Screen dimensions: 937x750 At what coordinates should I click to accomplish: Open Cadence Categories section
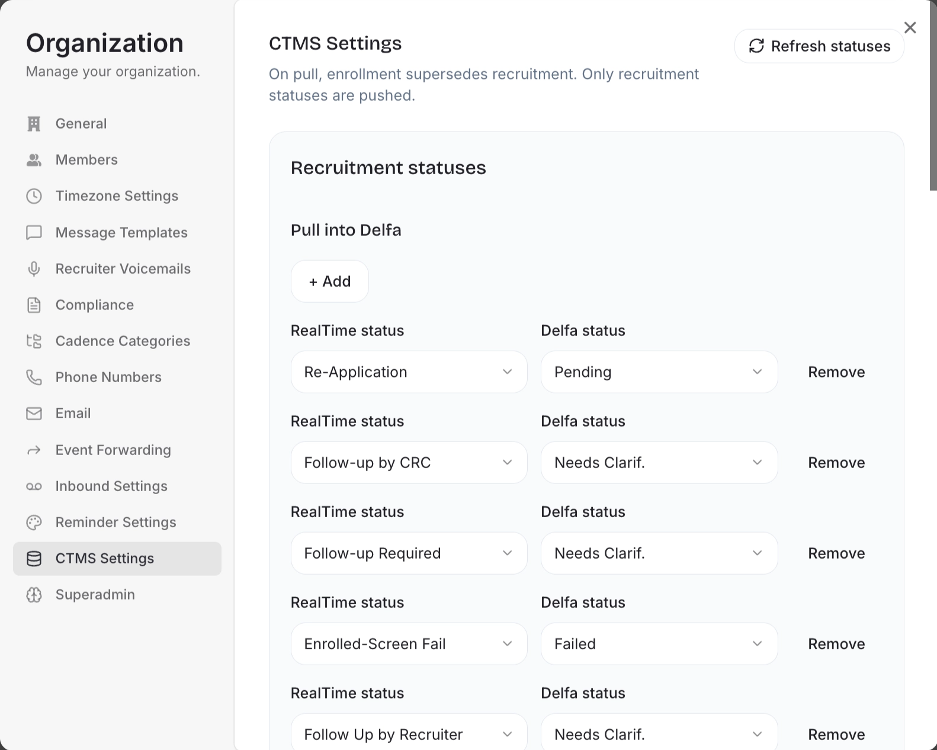pyautogui.click(x=117, y=341)
